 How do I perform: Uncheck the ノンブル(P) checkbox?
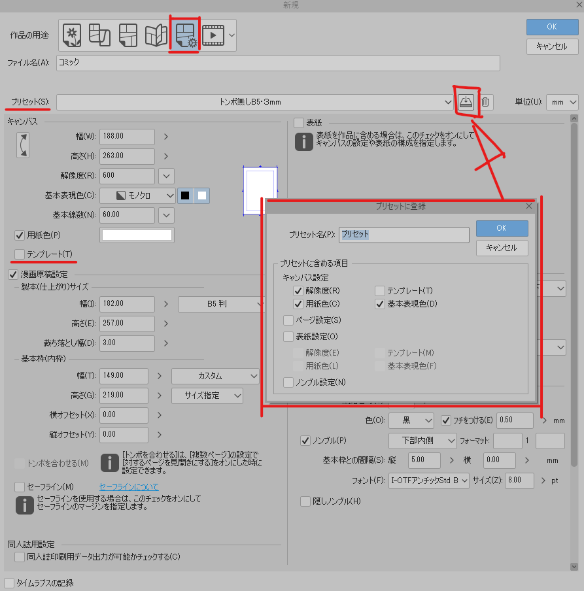point(305,440)
